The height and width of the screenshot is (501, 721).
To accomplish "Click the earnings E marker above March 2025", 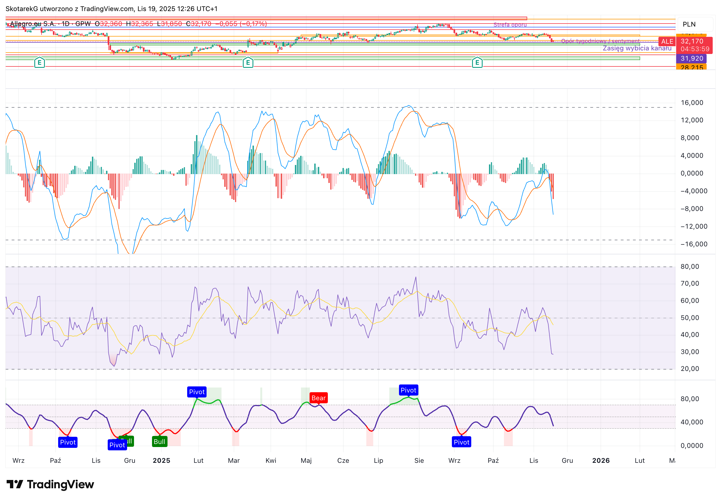I will (248, 63).
